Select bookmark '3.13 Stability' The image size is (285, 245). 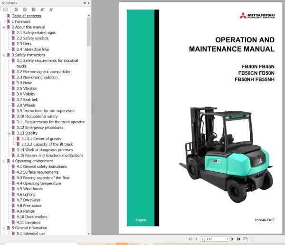[x=27, y=133]
